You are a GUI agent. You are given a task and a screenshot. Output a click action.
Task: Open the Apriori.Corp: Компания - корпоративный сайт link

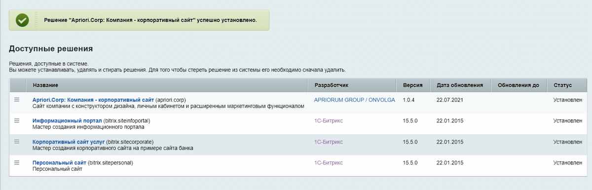tap(94, 100)
